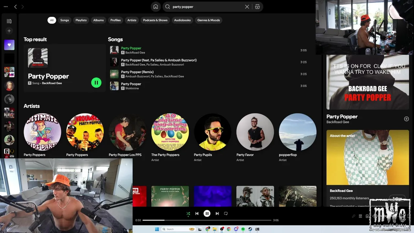Viewport: 414px width, 233px height.
Task: Skip to next track
Action: [x=217, y=214]
